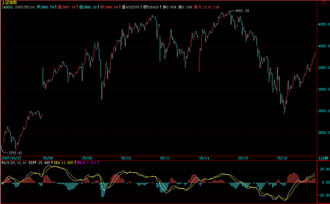Open the 5分钟 period selector
This screenshot has width=330, height=204.
coord(323,158)
